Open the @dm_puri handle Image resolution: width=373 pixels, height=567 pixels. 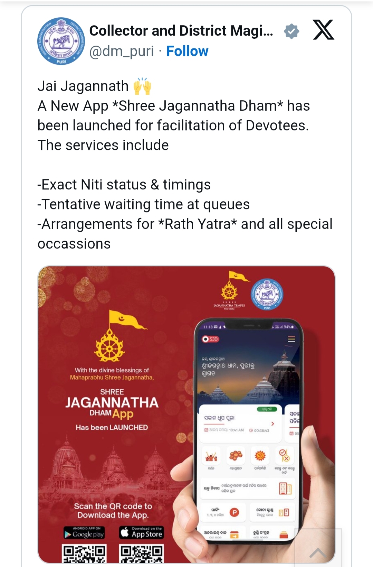122,52
